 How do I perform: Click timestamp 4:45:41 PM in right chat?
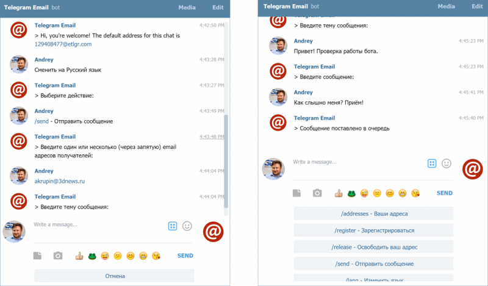(x=471, y=92)
